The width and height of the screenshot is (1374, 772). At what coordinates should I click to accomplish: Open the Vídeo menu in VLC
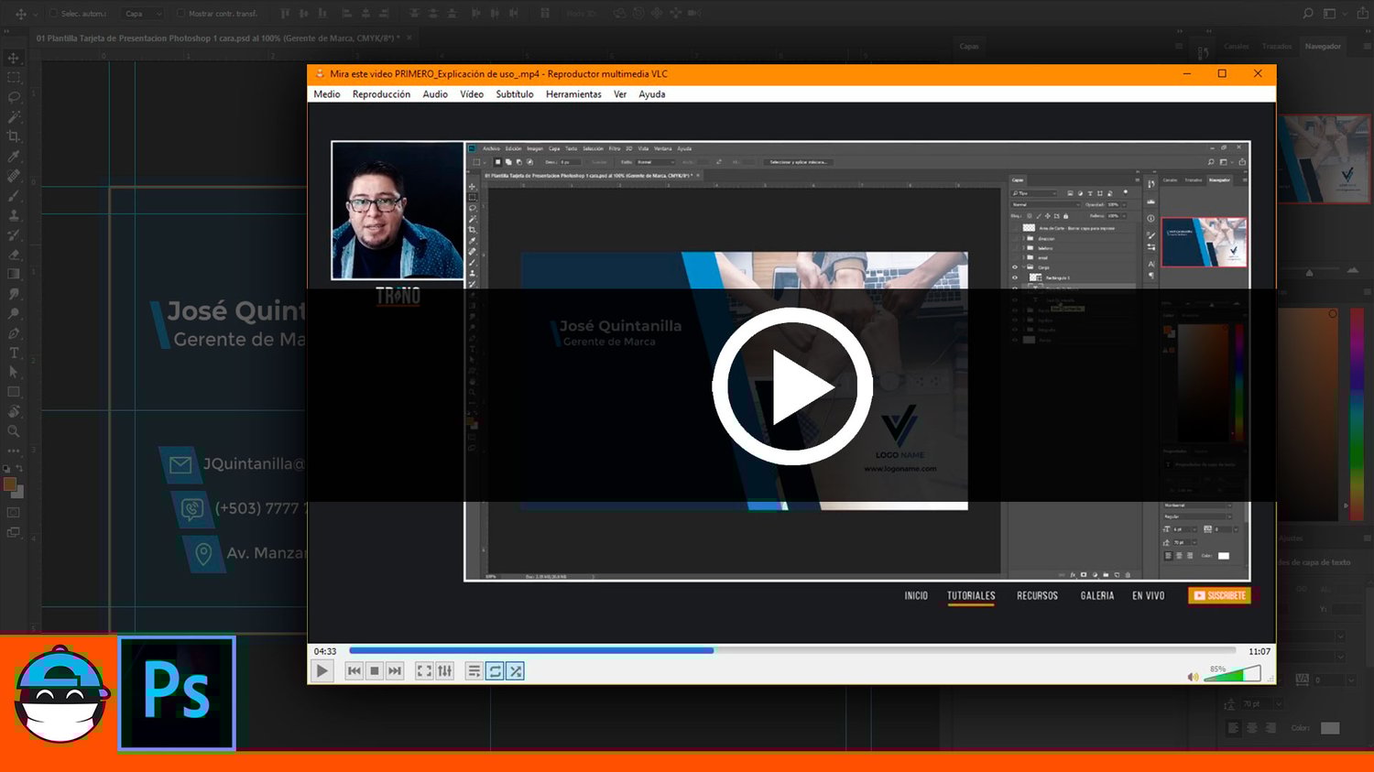click(x=472, y=94)
